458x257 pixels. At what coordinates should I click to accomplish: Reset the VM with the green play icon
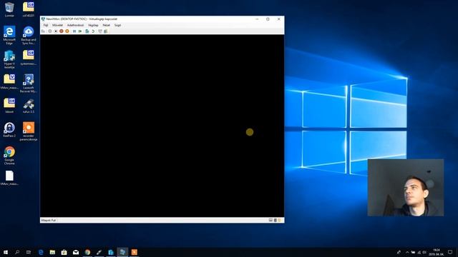80,31
